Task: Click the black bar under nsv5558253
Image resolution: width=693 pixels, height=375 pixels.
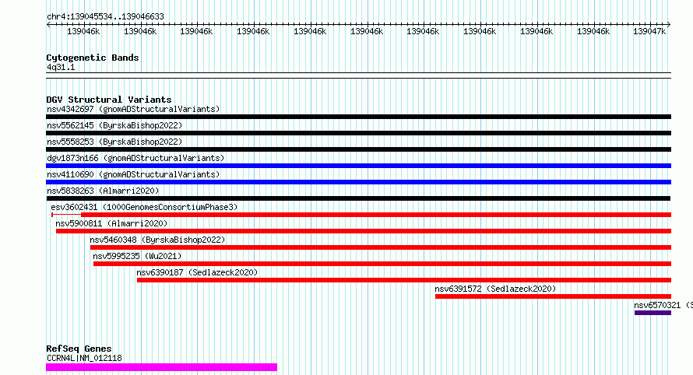Action: (358, 149)
